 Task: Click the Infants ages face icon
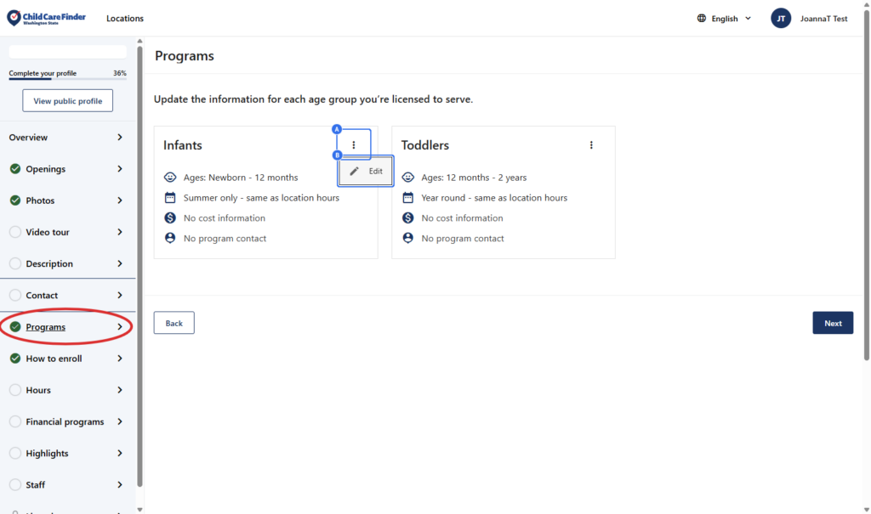tap(170, 178)
